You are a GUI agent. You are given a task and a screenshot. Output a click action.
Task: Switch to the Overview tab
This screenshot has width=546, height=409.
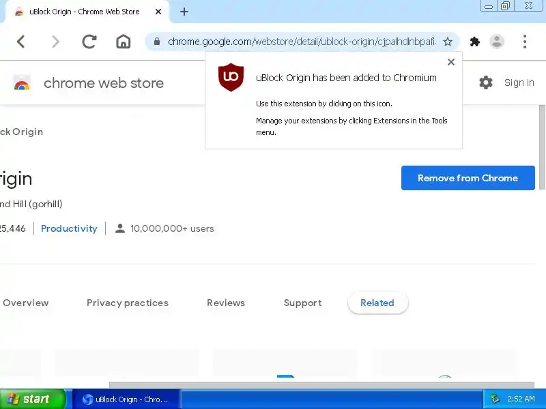(26, 303)
